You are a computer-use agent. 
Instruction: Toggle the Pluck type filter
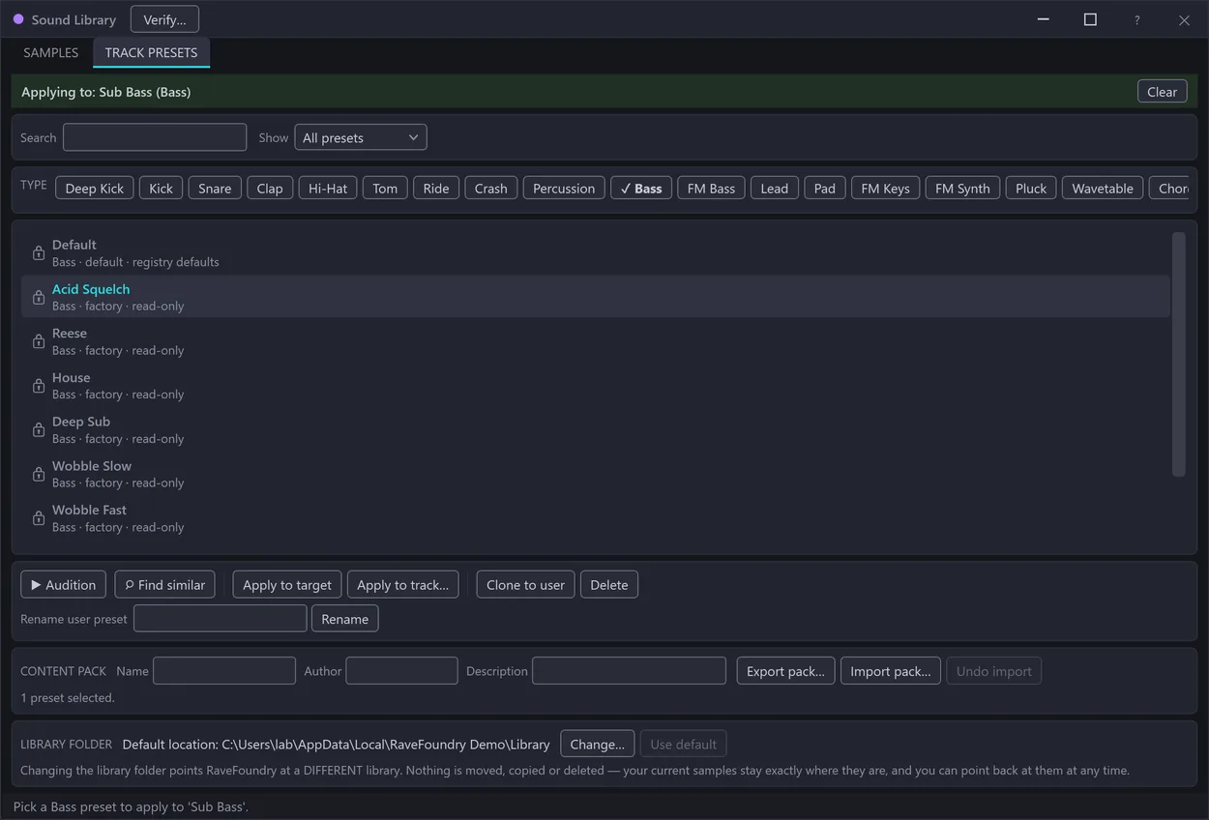click(1031, 188)
